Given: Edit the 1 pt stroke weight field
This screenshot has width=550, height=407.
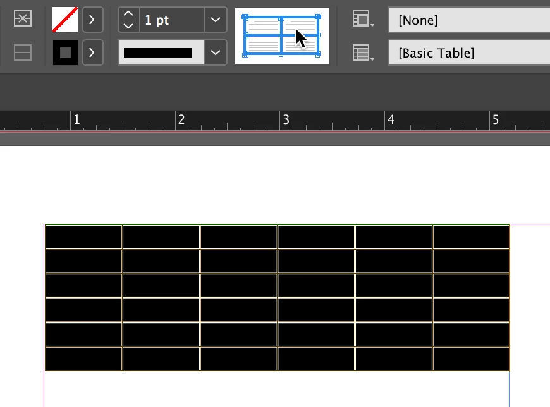Looking at the screenshot, I should click(x=171, y=20).
